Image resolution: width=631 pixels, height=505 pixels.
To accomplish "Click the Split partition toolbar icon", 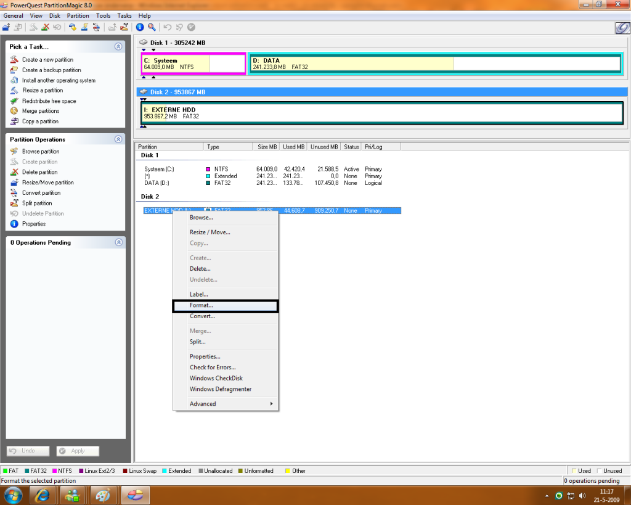I will [x=124, y=27].
